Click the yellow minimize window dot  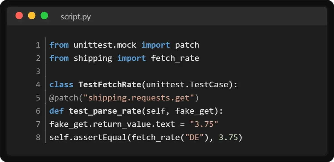coord(32,16)
